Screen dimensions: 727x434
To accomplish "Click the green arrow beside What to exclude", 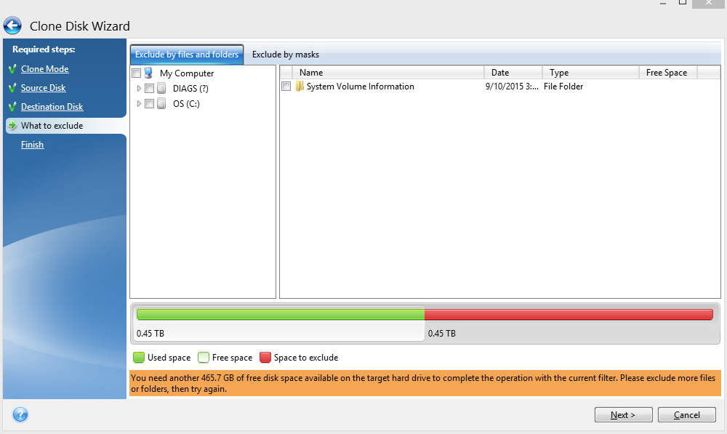I will (12, 125).
